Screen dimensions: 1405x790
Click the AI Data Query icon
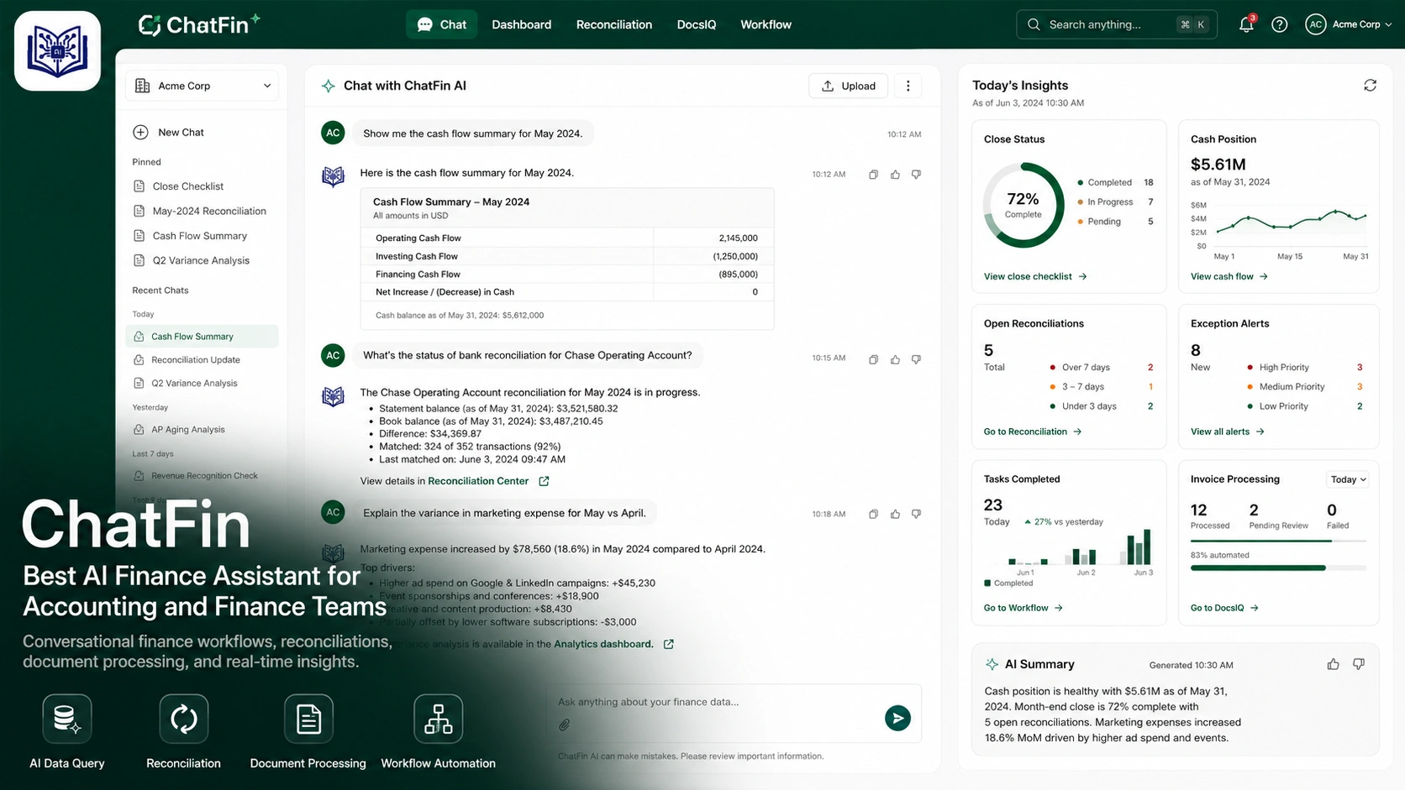(x=67, y=719)
